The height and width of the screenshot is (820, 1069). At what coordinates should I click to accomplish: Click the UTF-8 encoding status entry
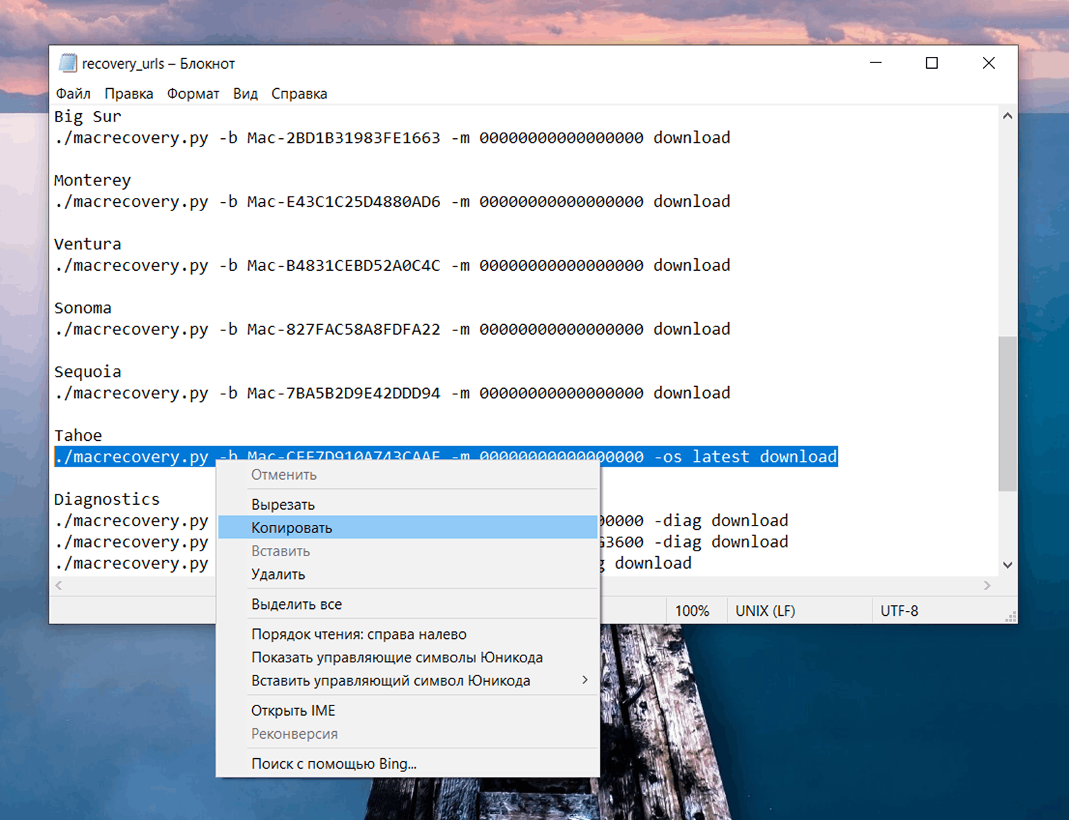(899, 611)
